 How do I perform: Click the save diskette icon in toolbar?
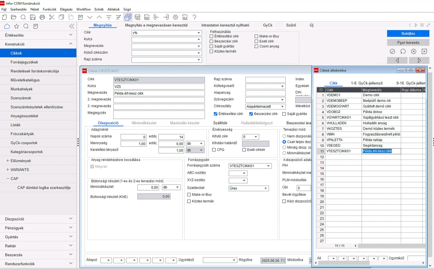pyautogui.click(x=33, y=17)
